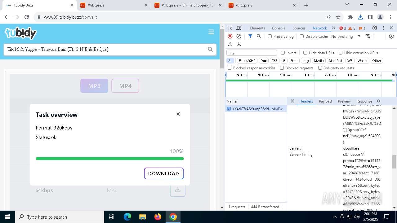The image size is (397, 223).
Task: Open network search with magnifier icon
Action: (259, 36)
